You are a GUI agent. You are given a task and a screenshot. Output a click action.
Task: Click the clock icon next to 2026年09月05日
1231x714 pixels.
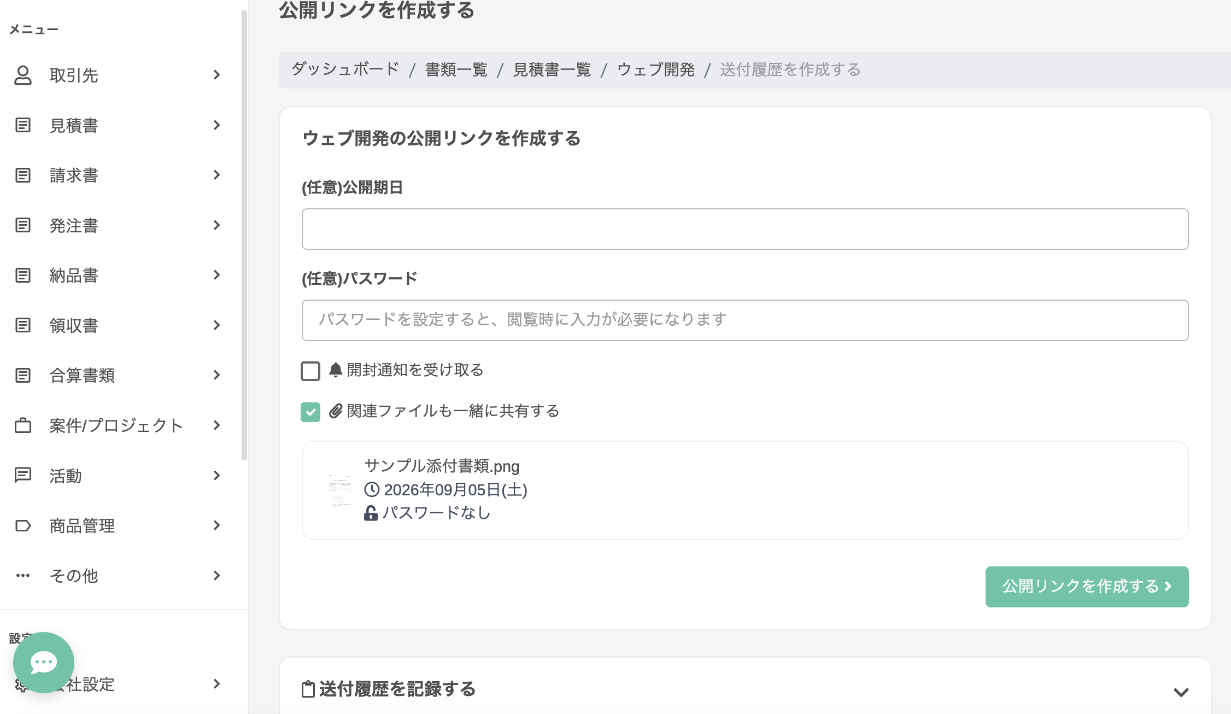click(x=372, y=489)
